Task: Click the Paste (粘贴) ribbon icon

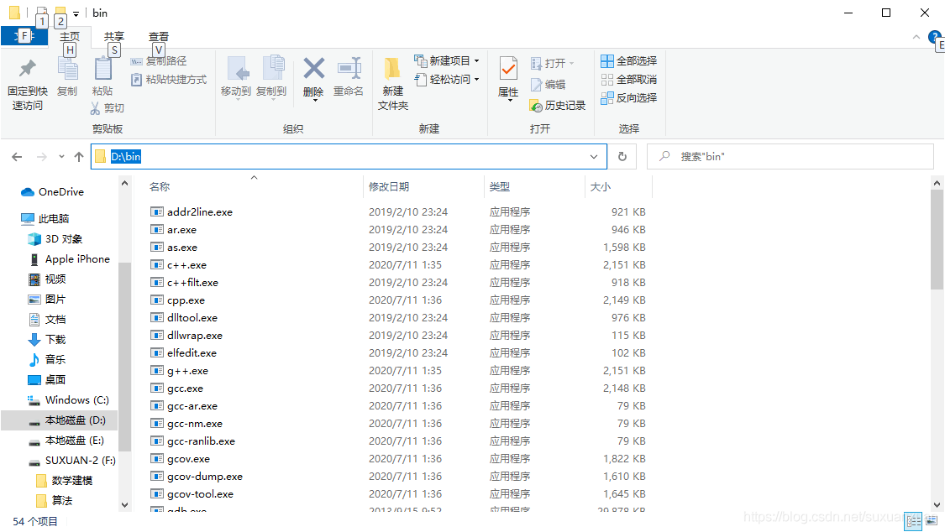Action: 103,69
